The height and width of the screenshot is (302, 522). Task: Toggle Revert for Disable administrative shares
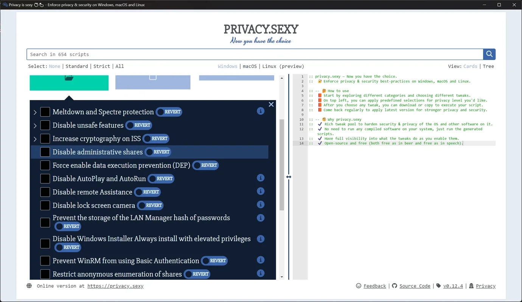click(x=158, y=152)
